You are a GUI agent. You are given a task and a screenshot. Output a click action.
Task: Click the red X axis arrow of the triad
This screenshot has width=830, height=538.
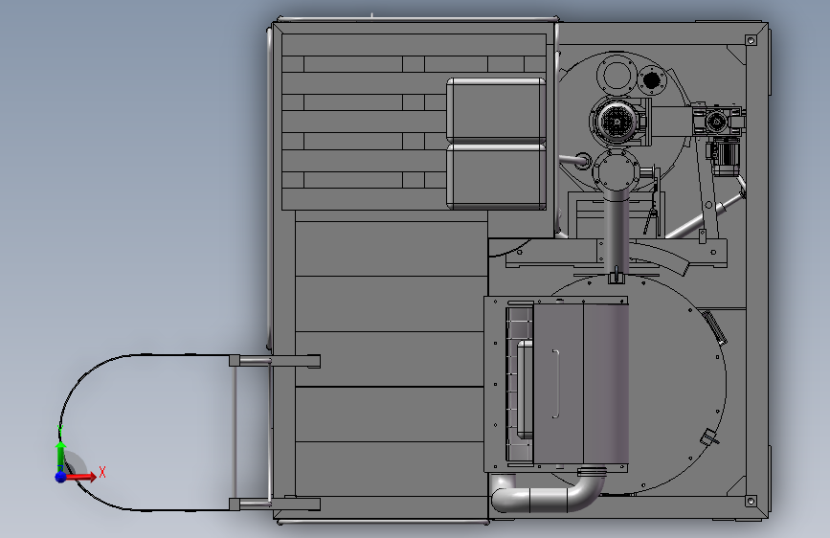click(x=81, y=477)
